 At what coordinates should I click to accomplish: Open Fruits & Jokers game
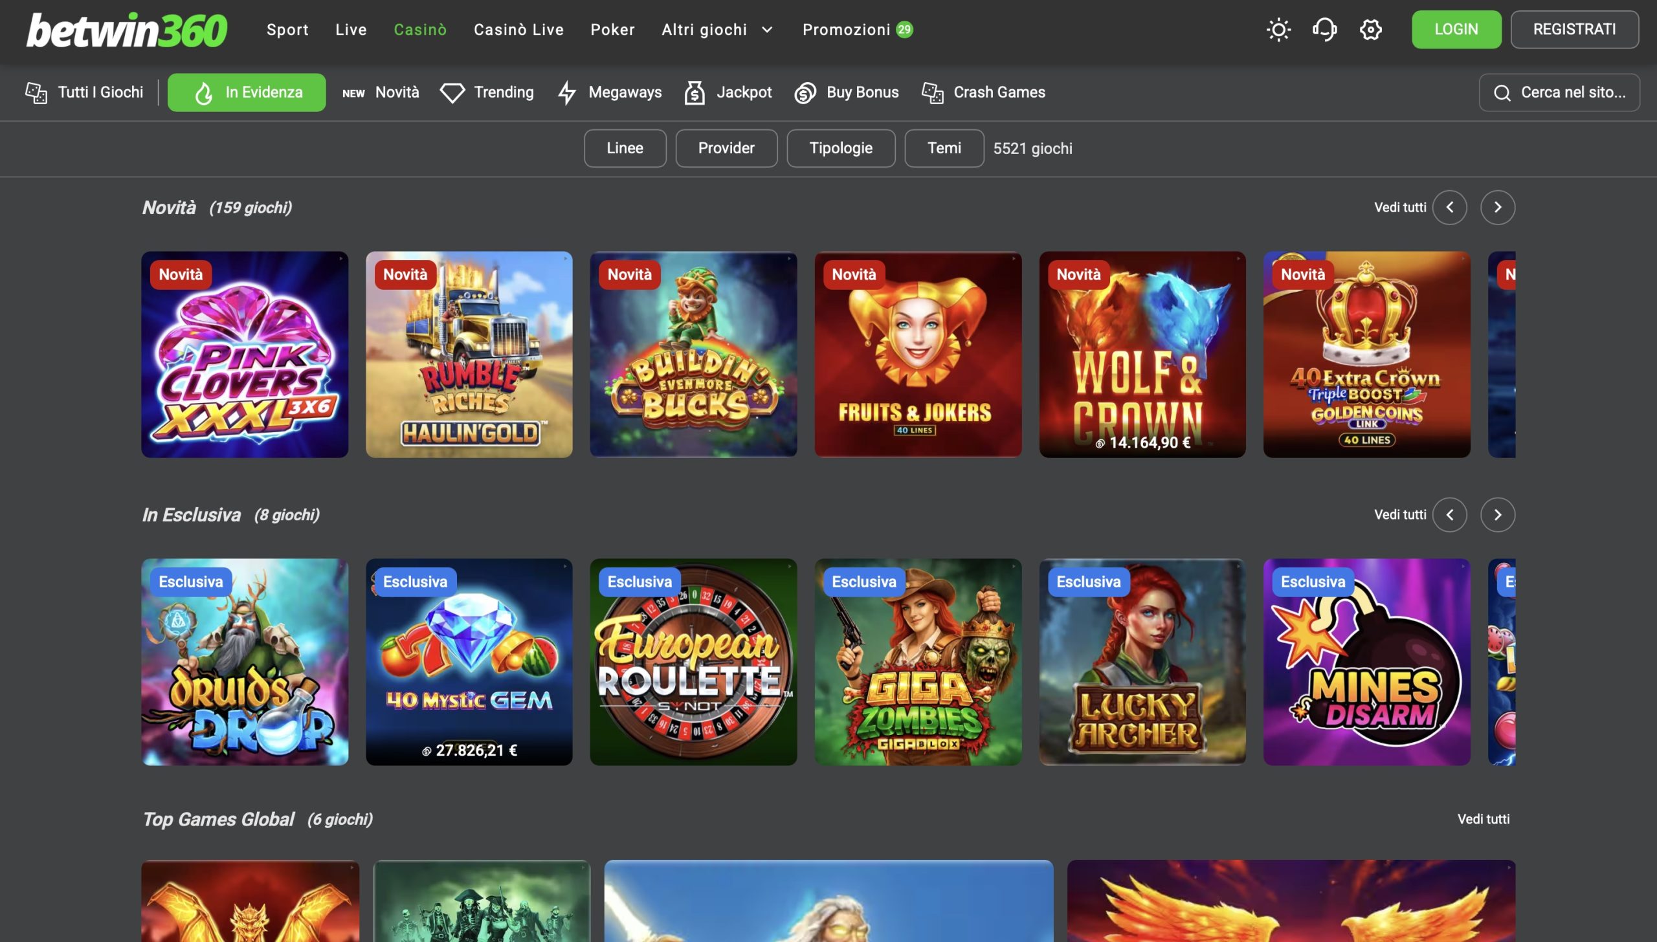tap(918, 355)
